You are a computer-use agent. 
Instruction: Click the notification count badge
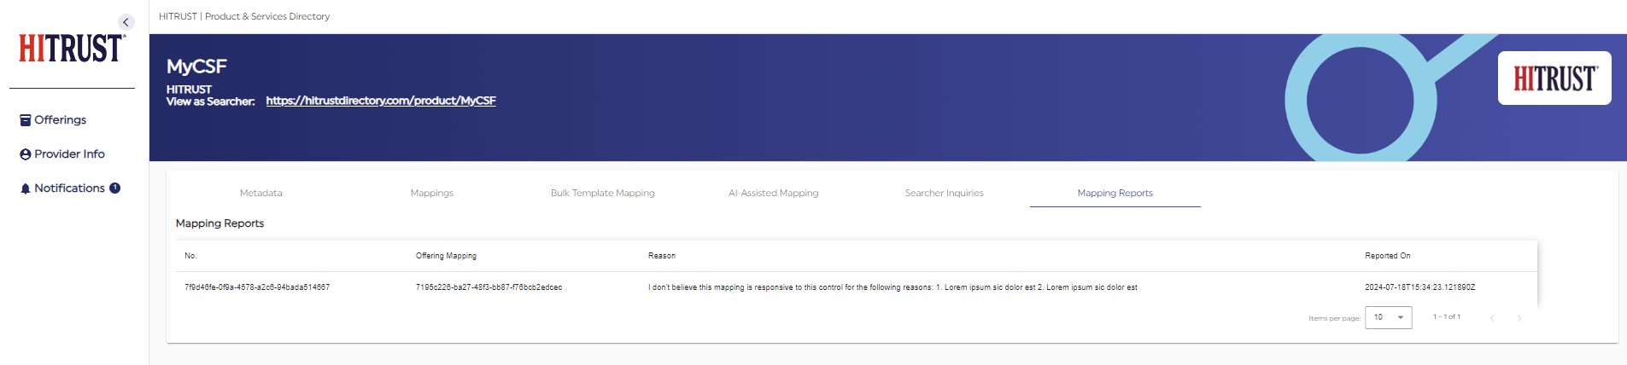pyautogui.click(x=114, y=188)
